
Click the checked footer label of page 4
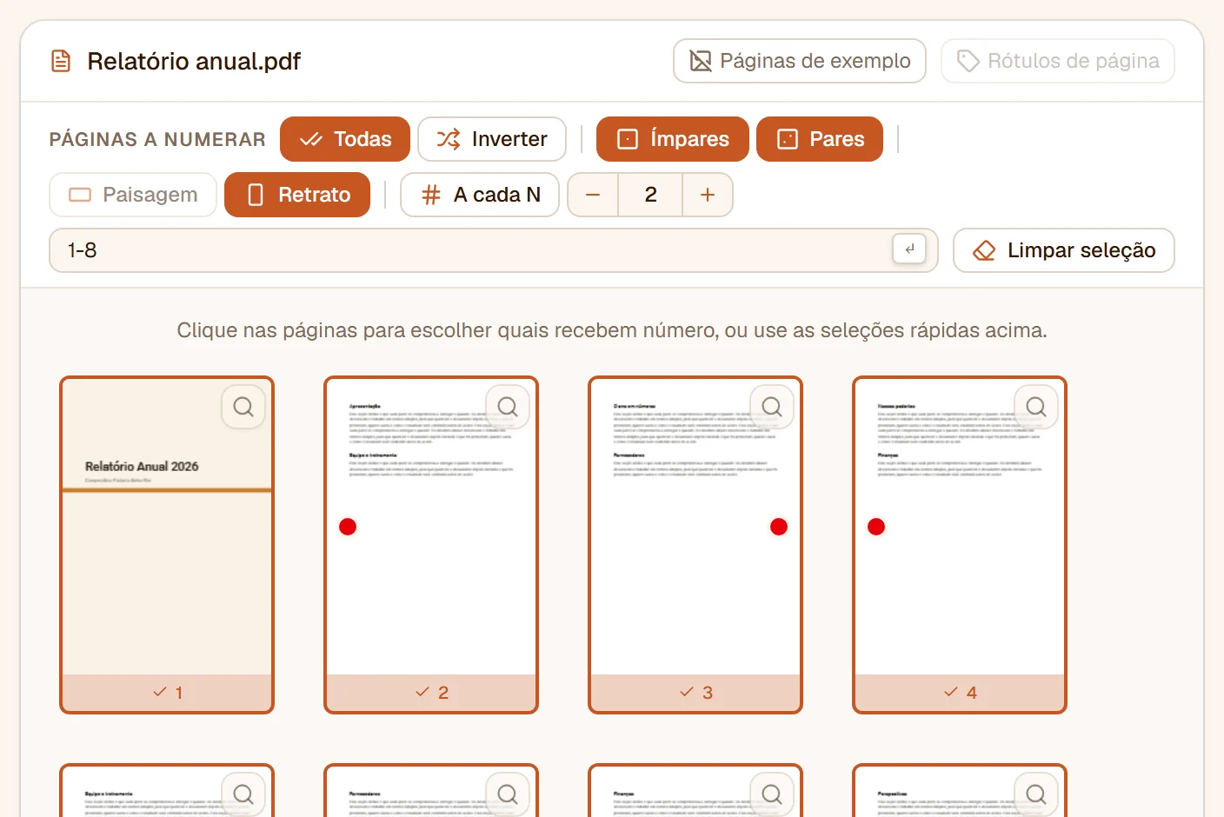pyautogui.click(x=960, y=693)
